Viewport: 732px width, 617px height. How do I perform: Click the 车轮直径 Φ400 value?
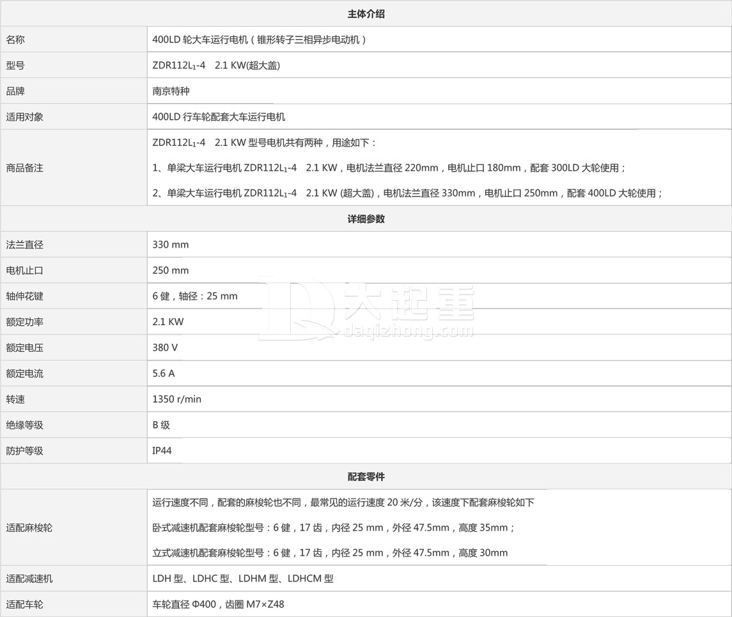click(x=218, y=604)
